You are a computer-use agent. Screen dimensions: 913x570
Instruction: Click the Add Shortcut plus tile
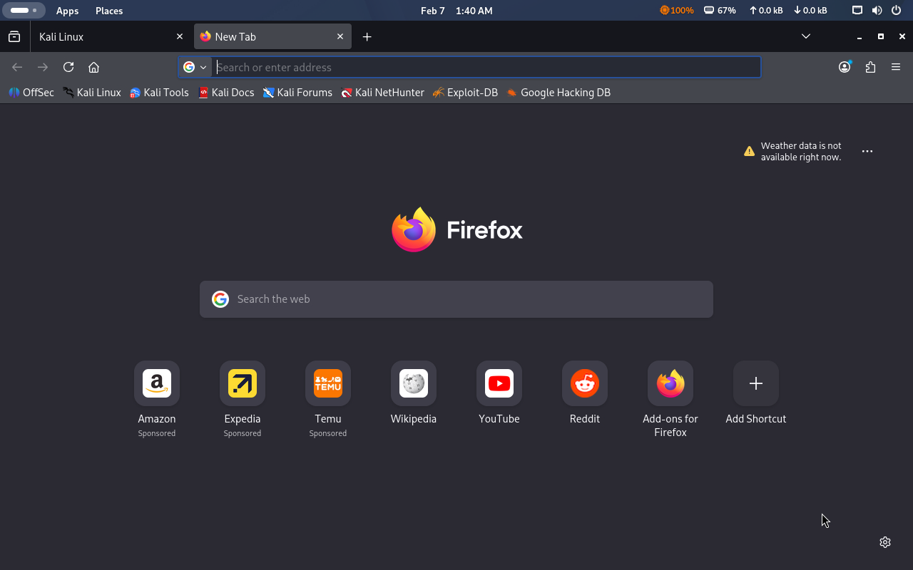click(x=756, y=384)
